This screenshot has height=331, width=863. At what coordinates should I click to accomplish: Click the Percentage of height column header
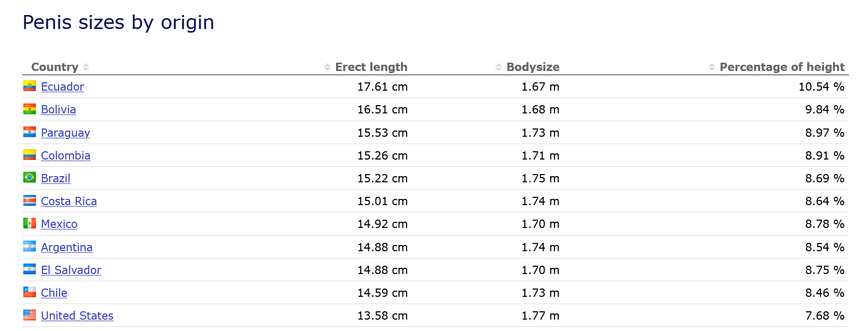point(782,67)
